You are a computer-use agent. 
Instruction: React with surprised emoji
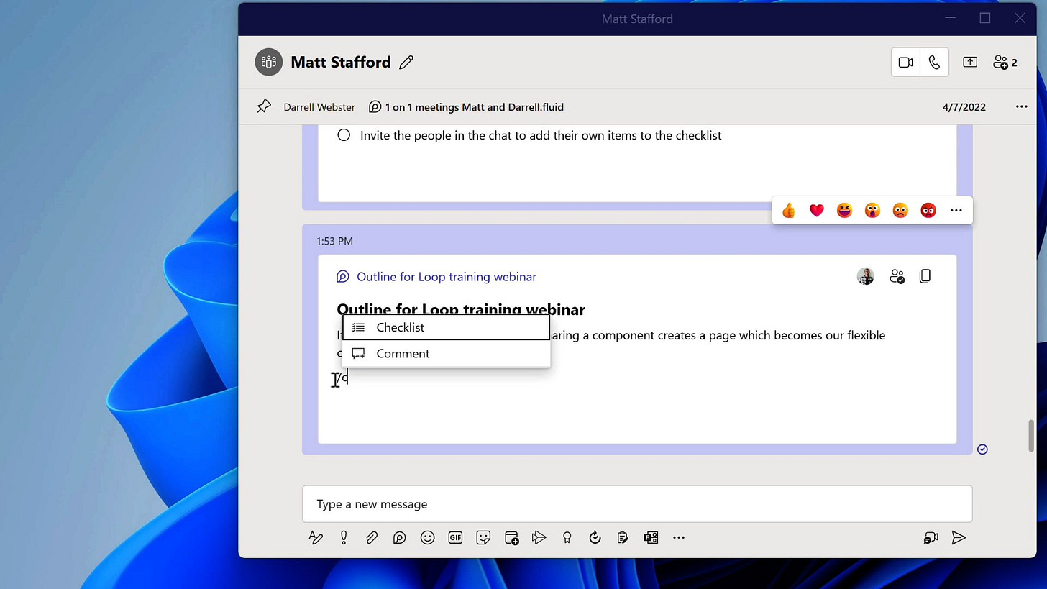pyautogui.click(x=872, y=211)
